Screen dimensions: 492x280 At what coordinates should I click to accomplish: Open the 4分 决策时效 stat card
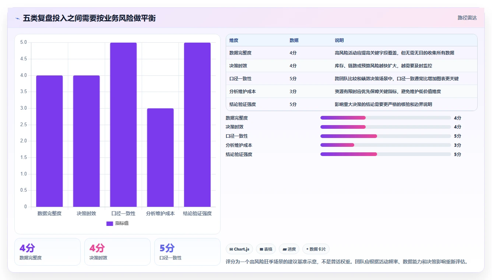pyautogui.click(x=117, y=252)
